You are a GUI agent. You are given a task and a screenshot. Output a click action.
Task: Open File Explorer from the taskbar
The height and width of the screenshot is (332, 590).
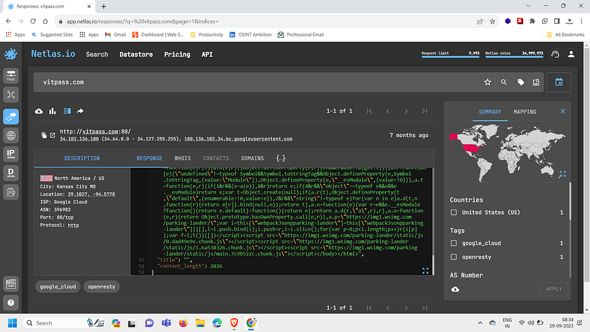click(x=200, y=323)
